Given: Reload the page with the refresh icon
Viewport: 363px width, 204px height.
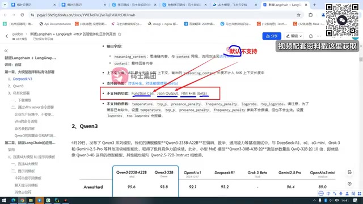Looking at the screenshot, I should pyautogui.click(x=22, y=15).
